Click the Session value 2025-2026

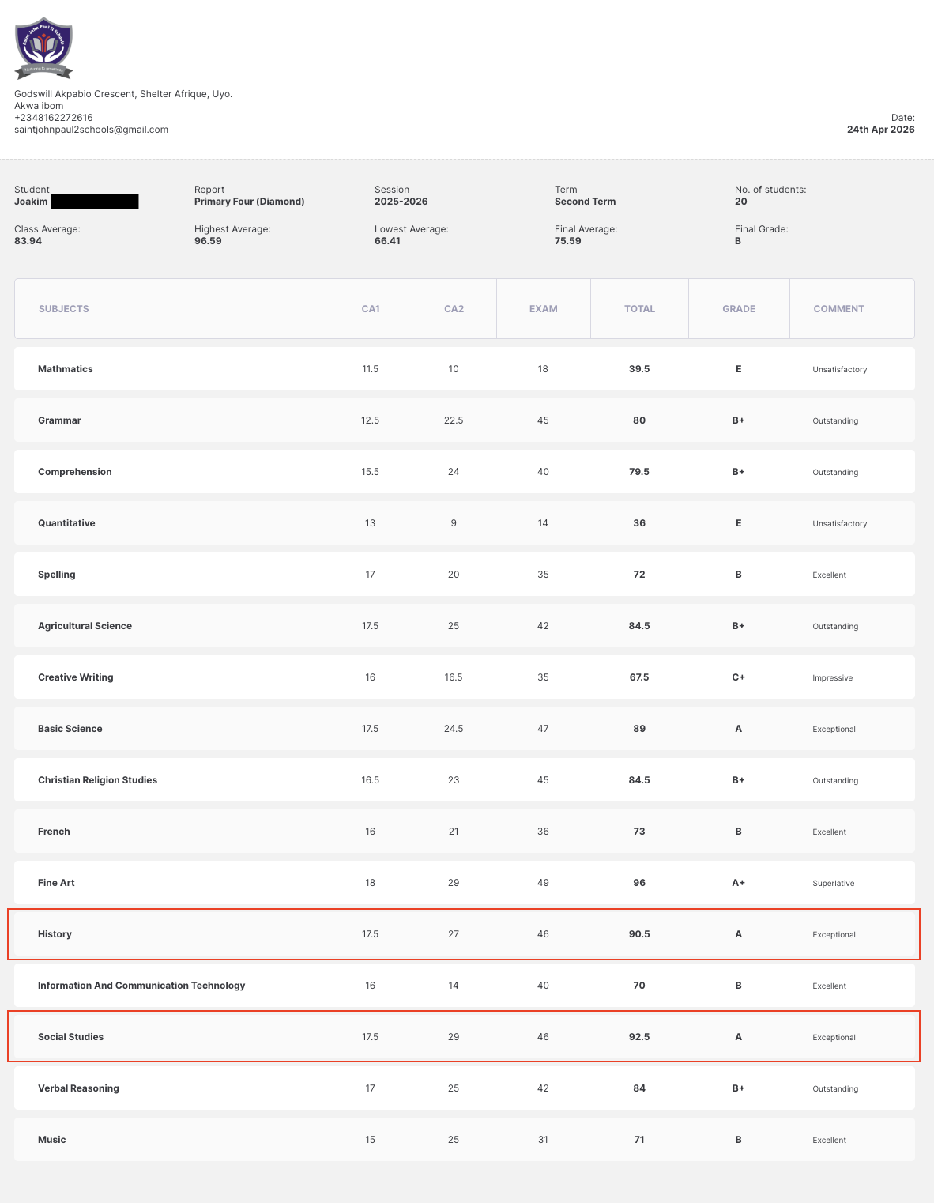[x=401, y=202]
